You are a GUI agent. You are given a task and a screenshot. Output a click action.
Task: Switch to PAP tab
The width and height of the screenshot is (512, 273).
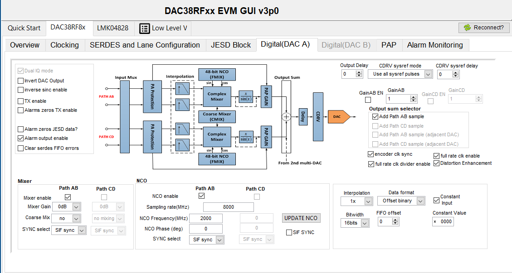389,45
